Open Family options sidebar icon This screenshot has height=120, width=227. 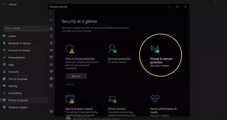(51, 79)
